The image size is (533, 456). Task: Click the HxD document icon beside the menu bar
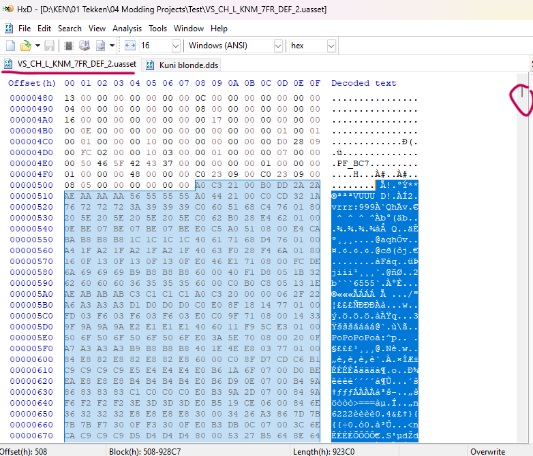[x=9, y=29]
